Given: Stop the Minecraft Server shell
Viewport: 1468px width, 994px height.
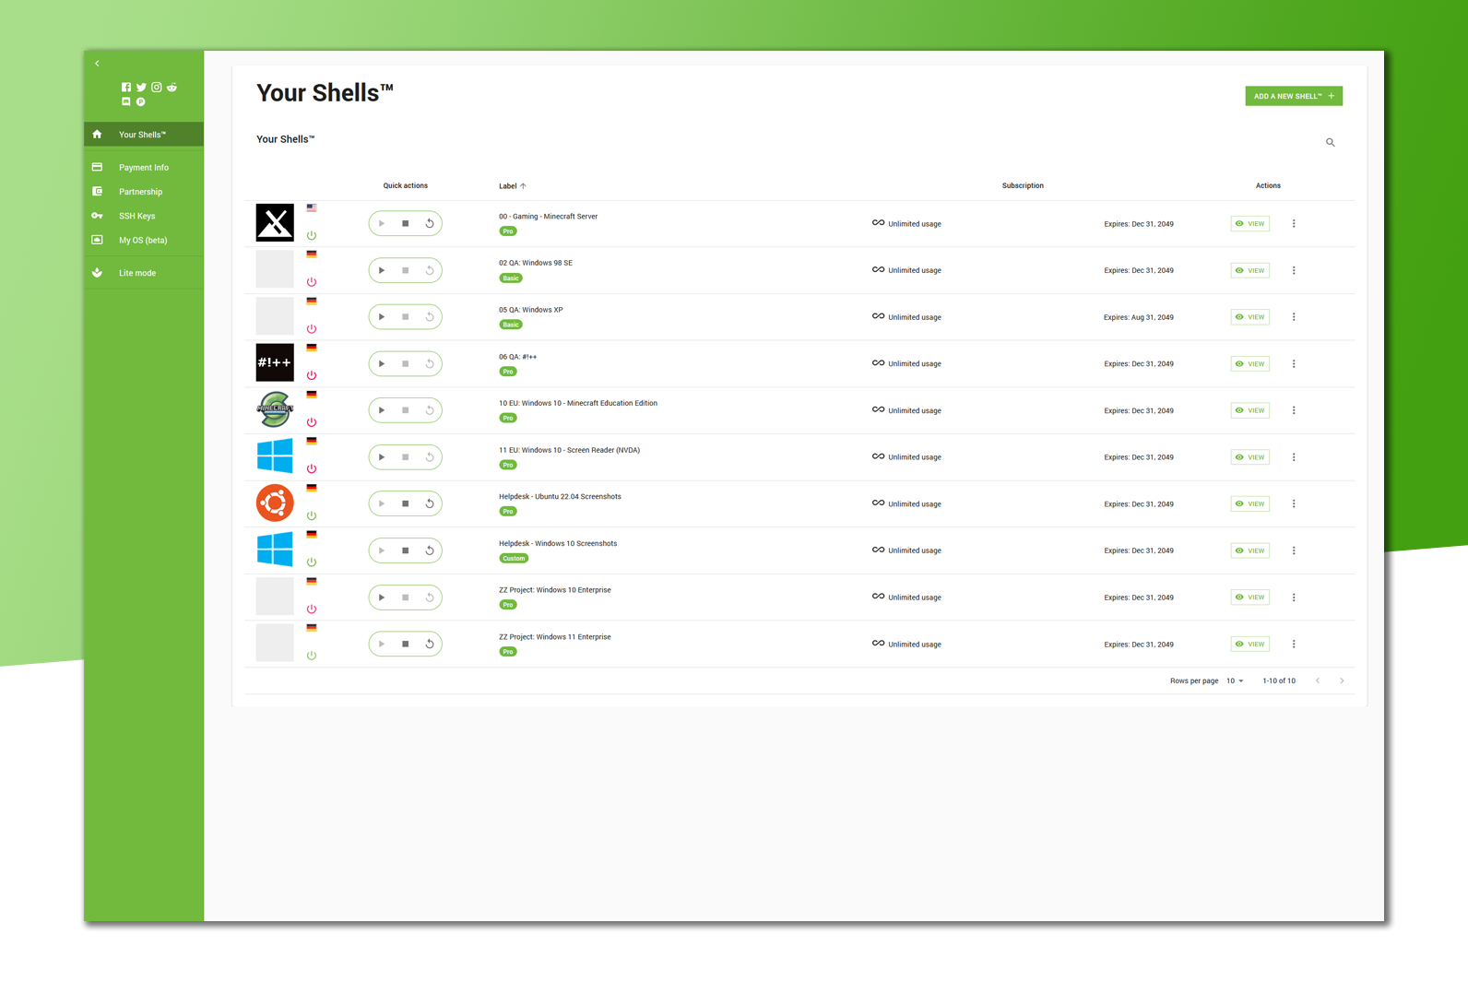Looking at the screenshot, I should (405, 224).
